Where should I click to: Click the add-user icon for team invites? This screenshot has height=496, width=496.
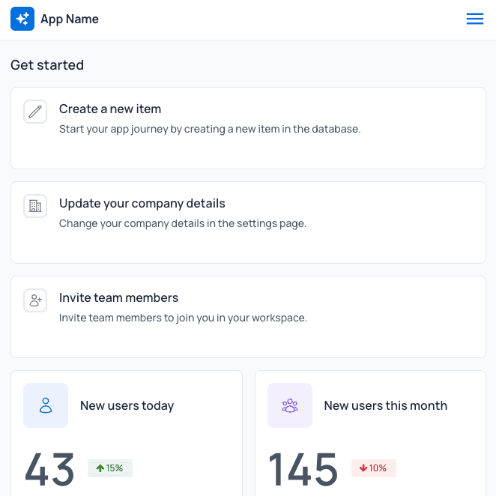pyautogui.click(x=35, y=300)
